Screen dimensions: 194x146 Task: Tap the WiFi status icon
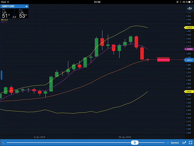(x=8, y=2)
